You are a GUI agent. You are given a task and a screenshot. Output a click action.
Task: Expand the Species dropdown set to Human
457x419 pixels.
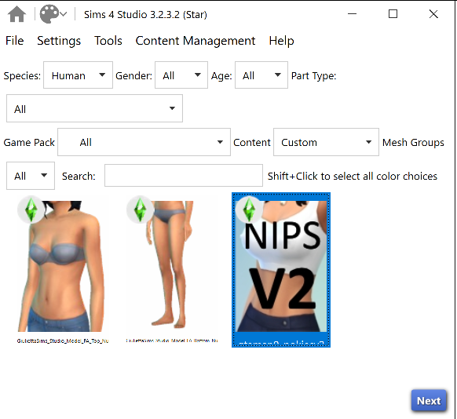(x=78, y=75)
